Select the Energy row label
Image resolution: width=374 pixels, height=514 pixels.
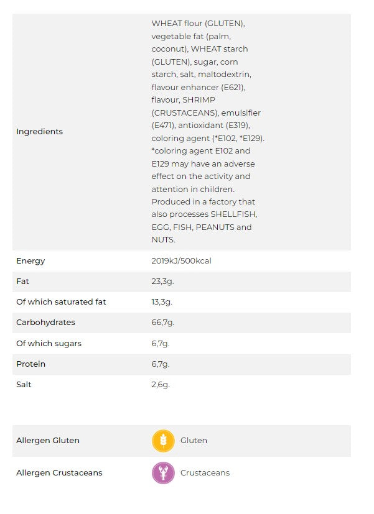click(x=30, y=261)
